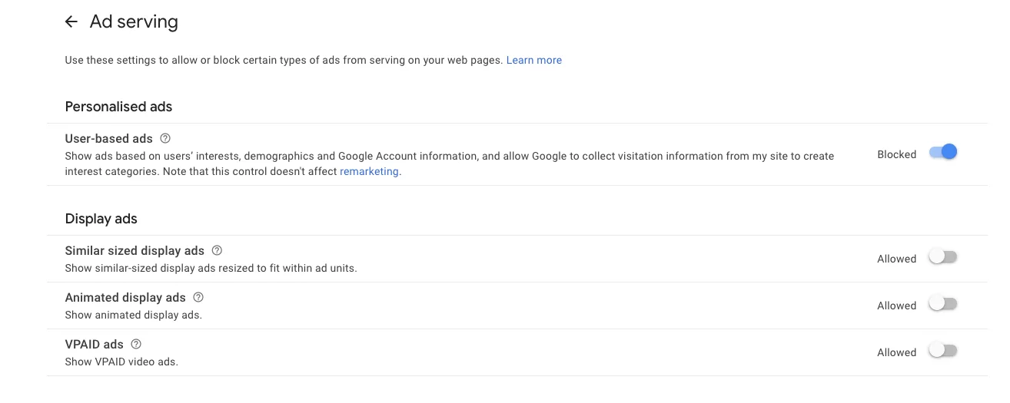Open help icon beside User-based ads
Image resolution: width=1010 pixels, height=403 pixels.
pos(165,139)
